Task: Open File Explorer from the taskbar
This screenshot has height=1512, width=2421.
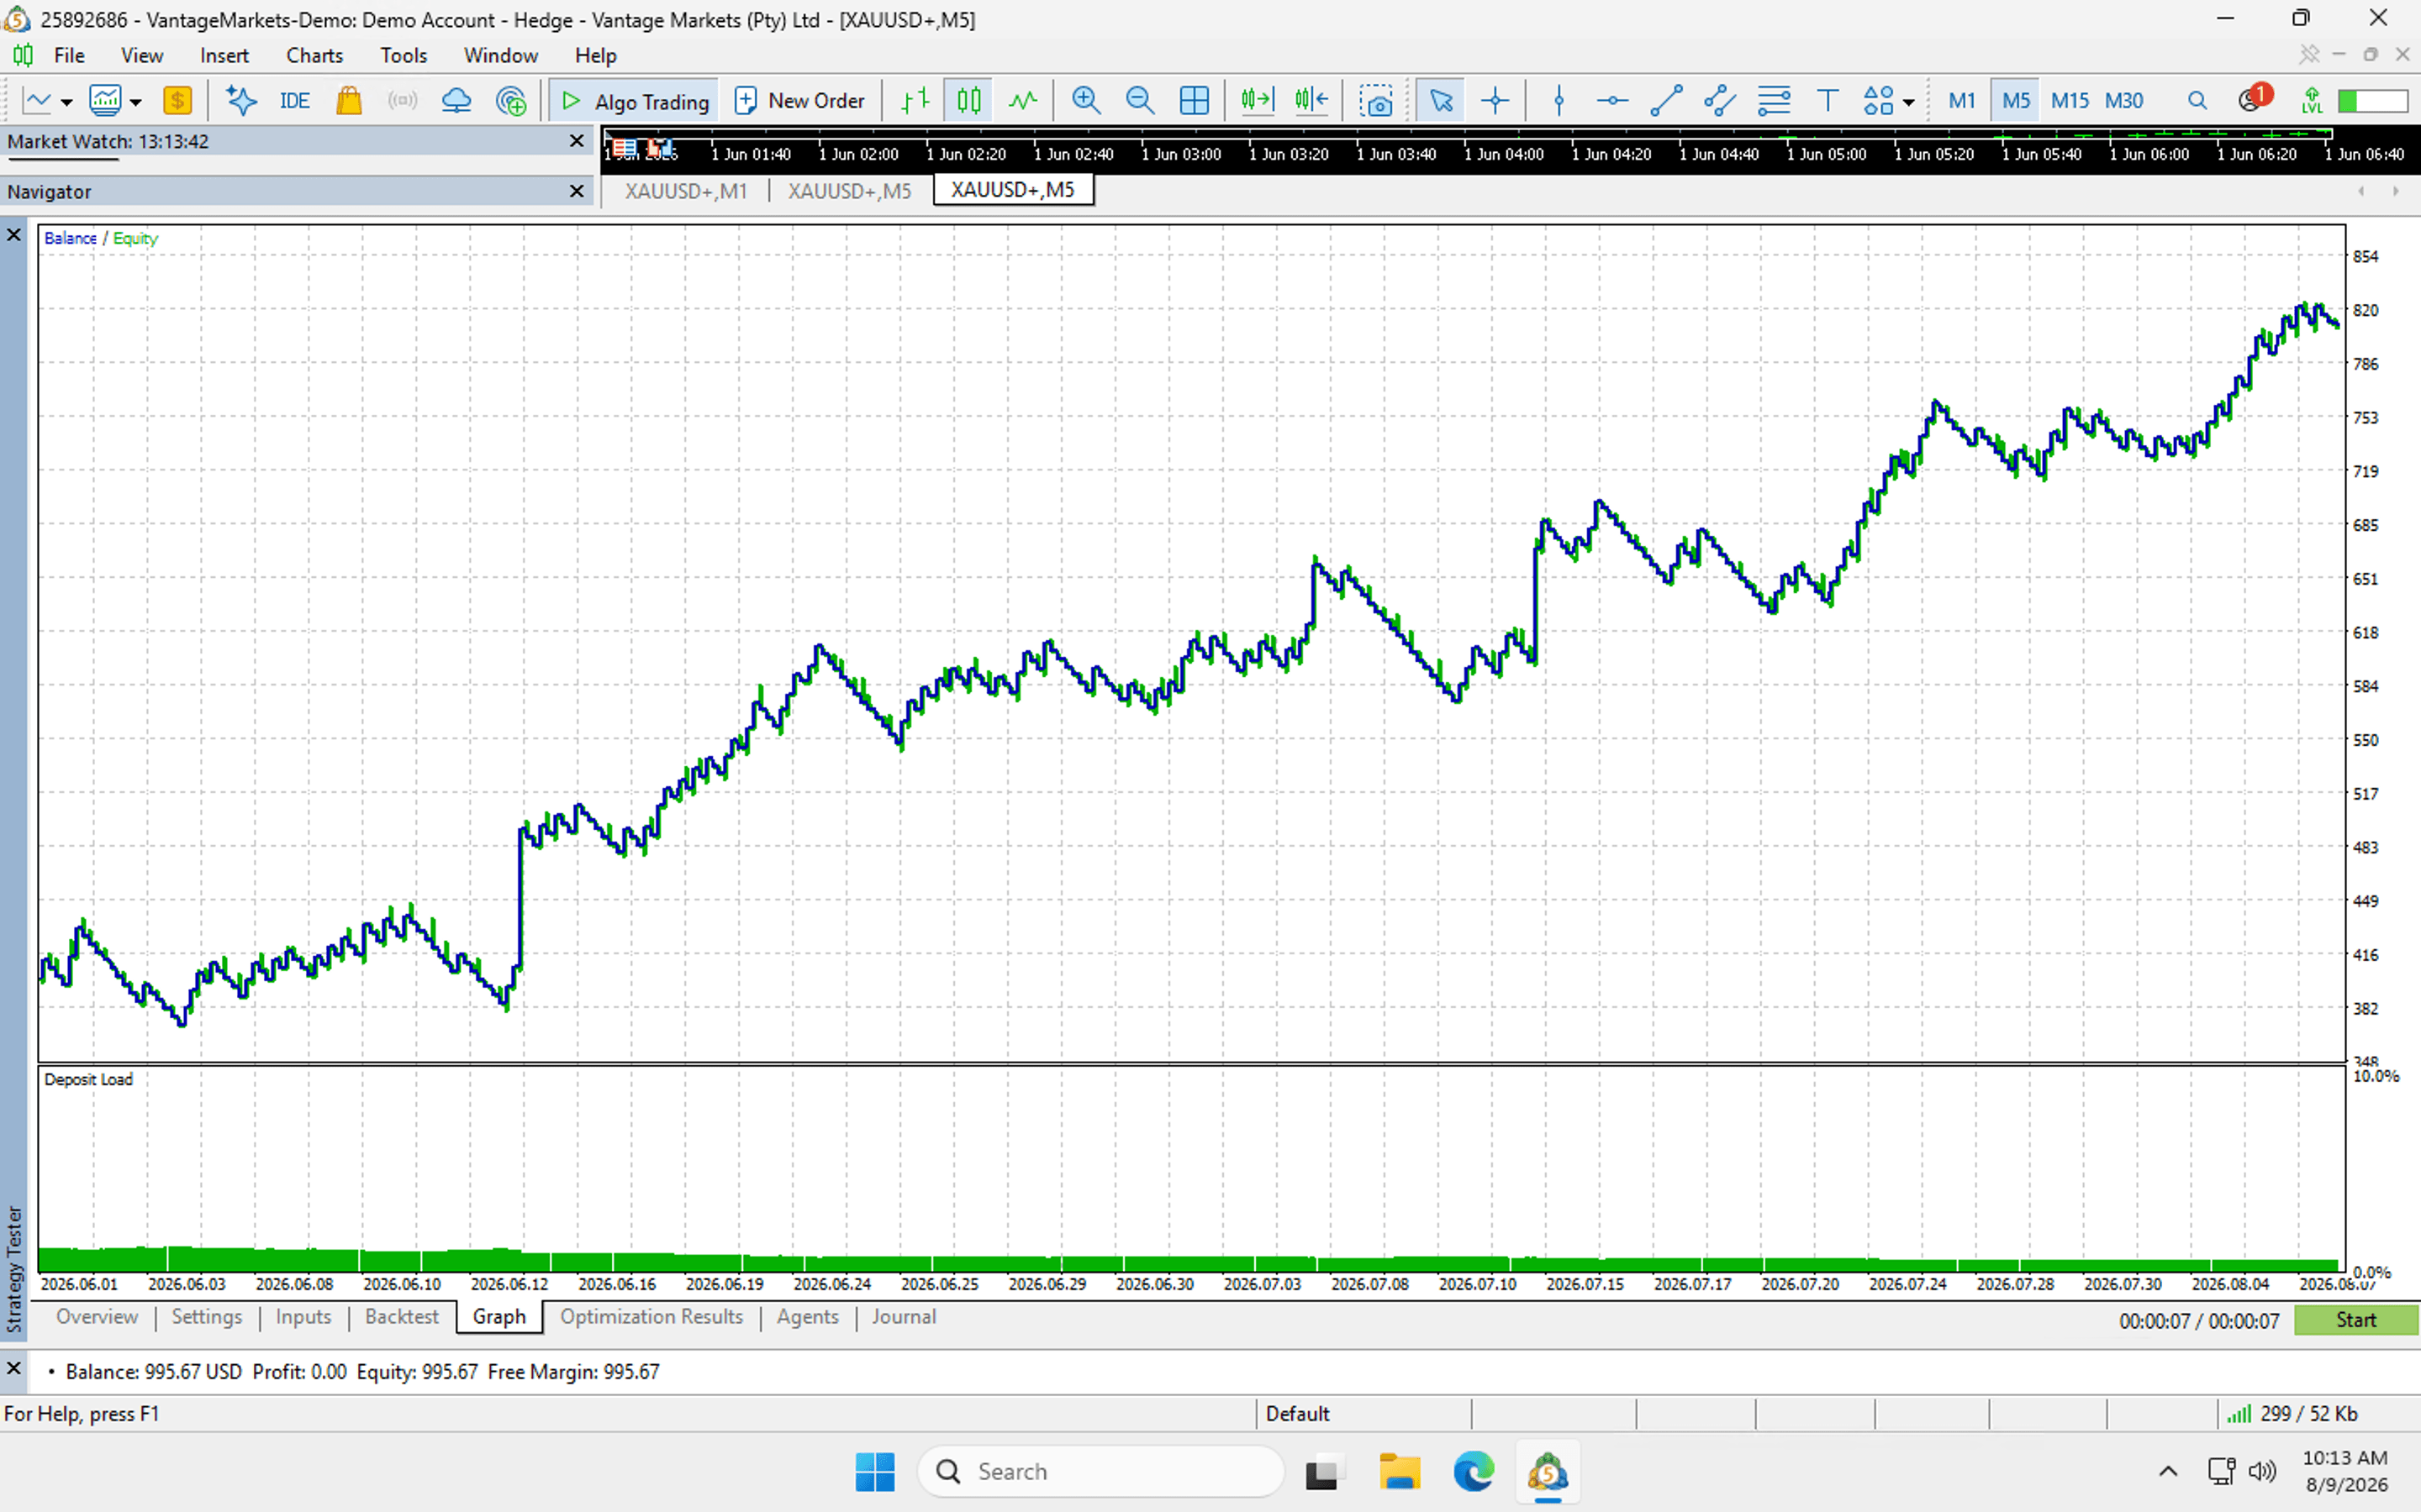Action: [1400, 1472]
